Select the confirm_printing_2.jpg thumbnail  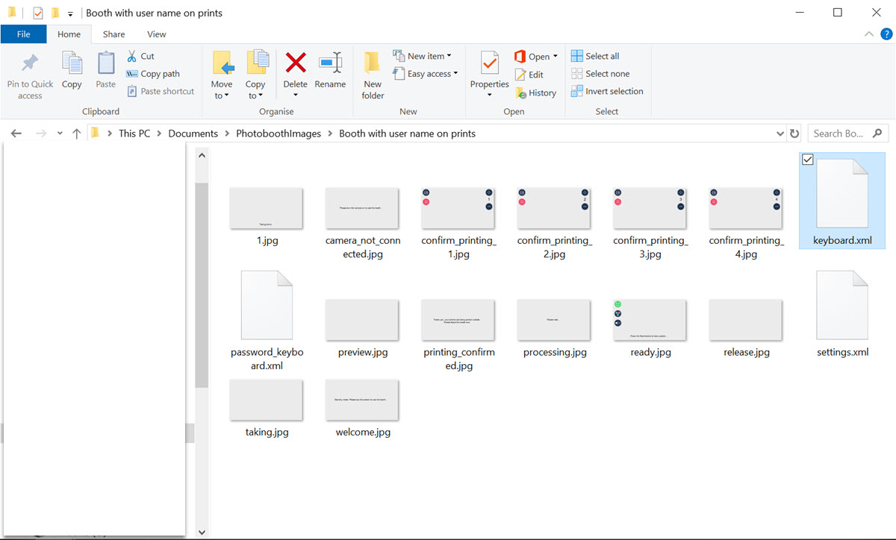click(554, 209)
